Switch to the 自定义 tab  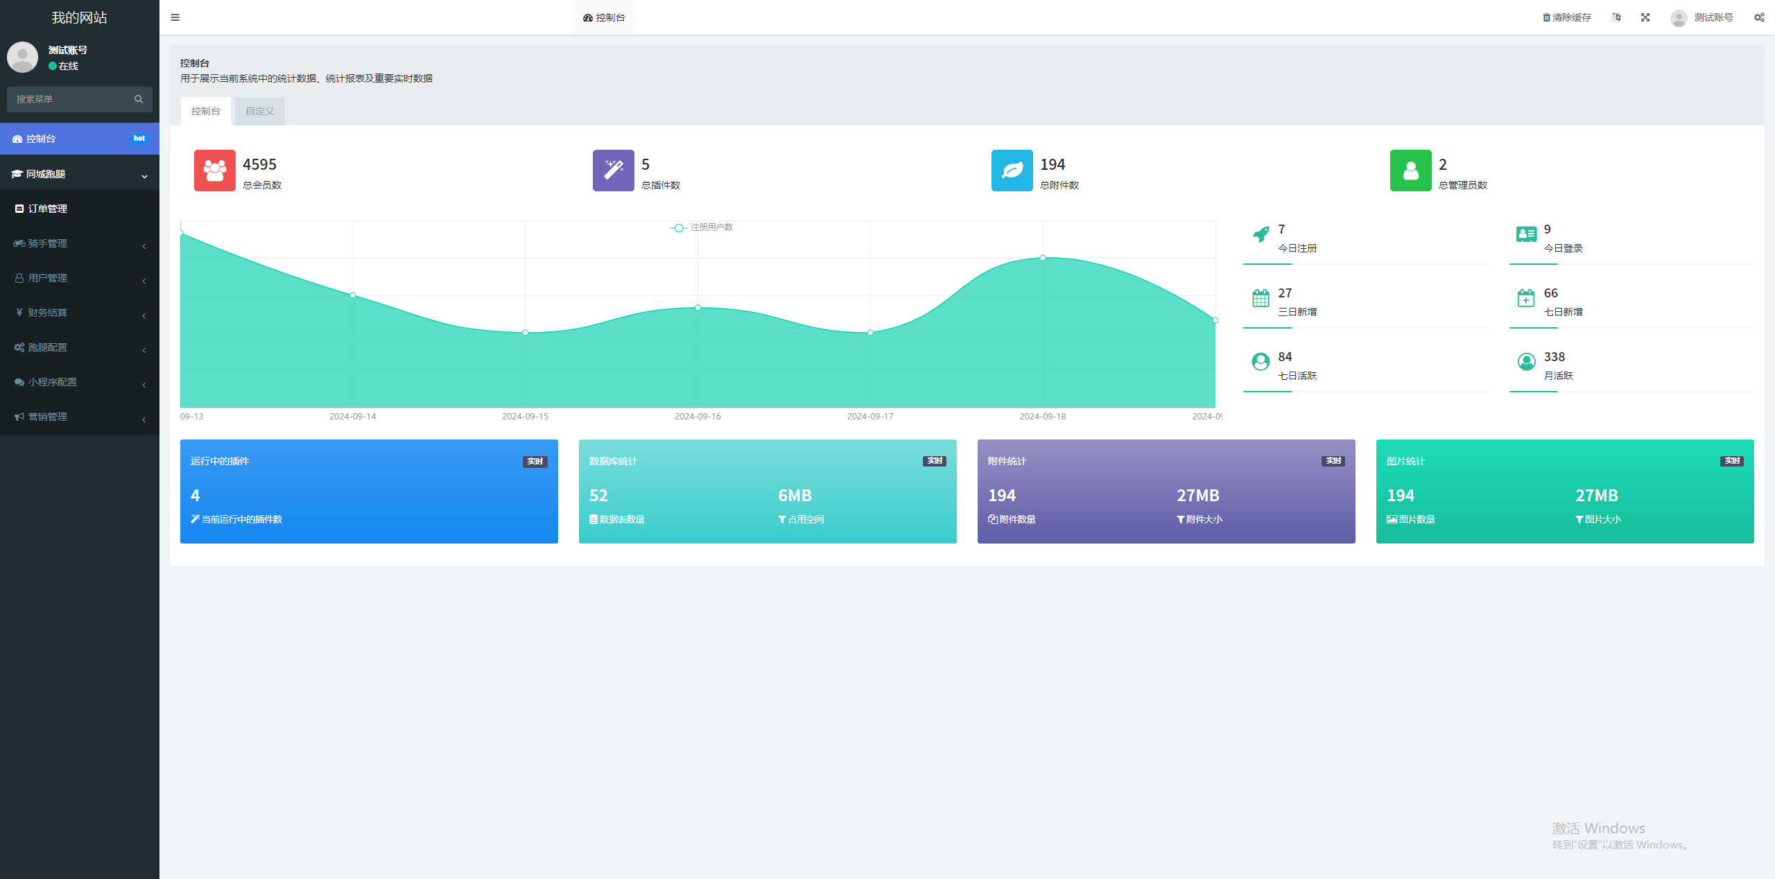(x=259, y=111)
